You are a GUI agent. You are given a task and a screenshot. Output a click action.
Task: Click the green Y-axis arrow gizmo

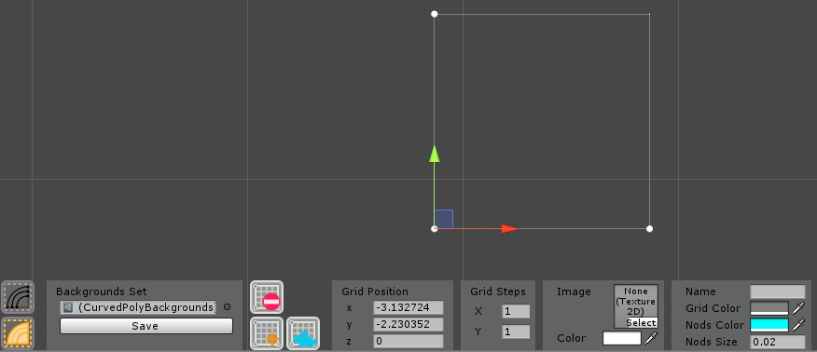pyautogui.click(x=434, y=154)
